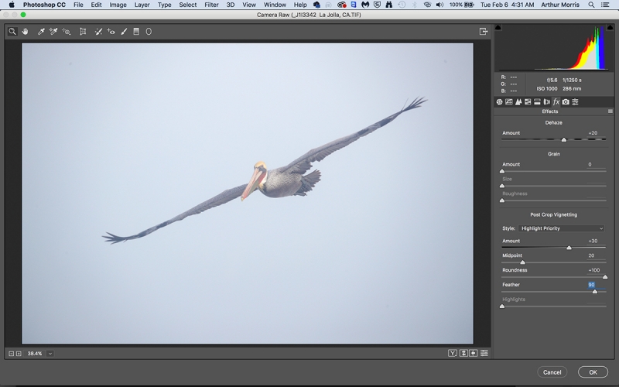This screenshot has width=619, height=387.
Task: Toggle full screen mode icon
Action: 483,32
